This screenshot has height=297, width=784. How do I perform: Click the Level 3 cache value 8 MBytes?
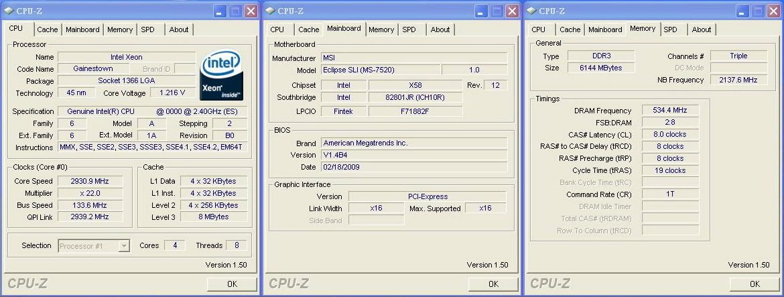214,217
